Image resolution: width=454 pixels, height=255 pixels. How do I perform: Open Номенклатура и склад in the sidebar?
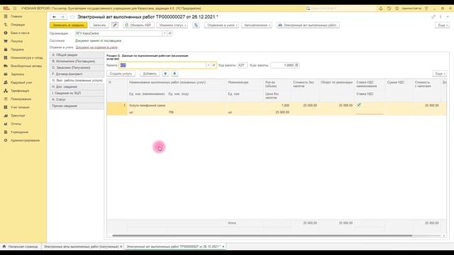pyautogui.click(x=27, y=58)
